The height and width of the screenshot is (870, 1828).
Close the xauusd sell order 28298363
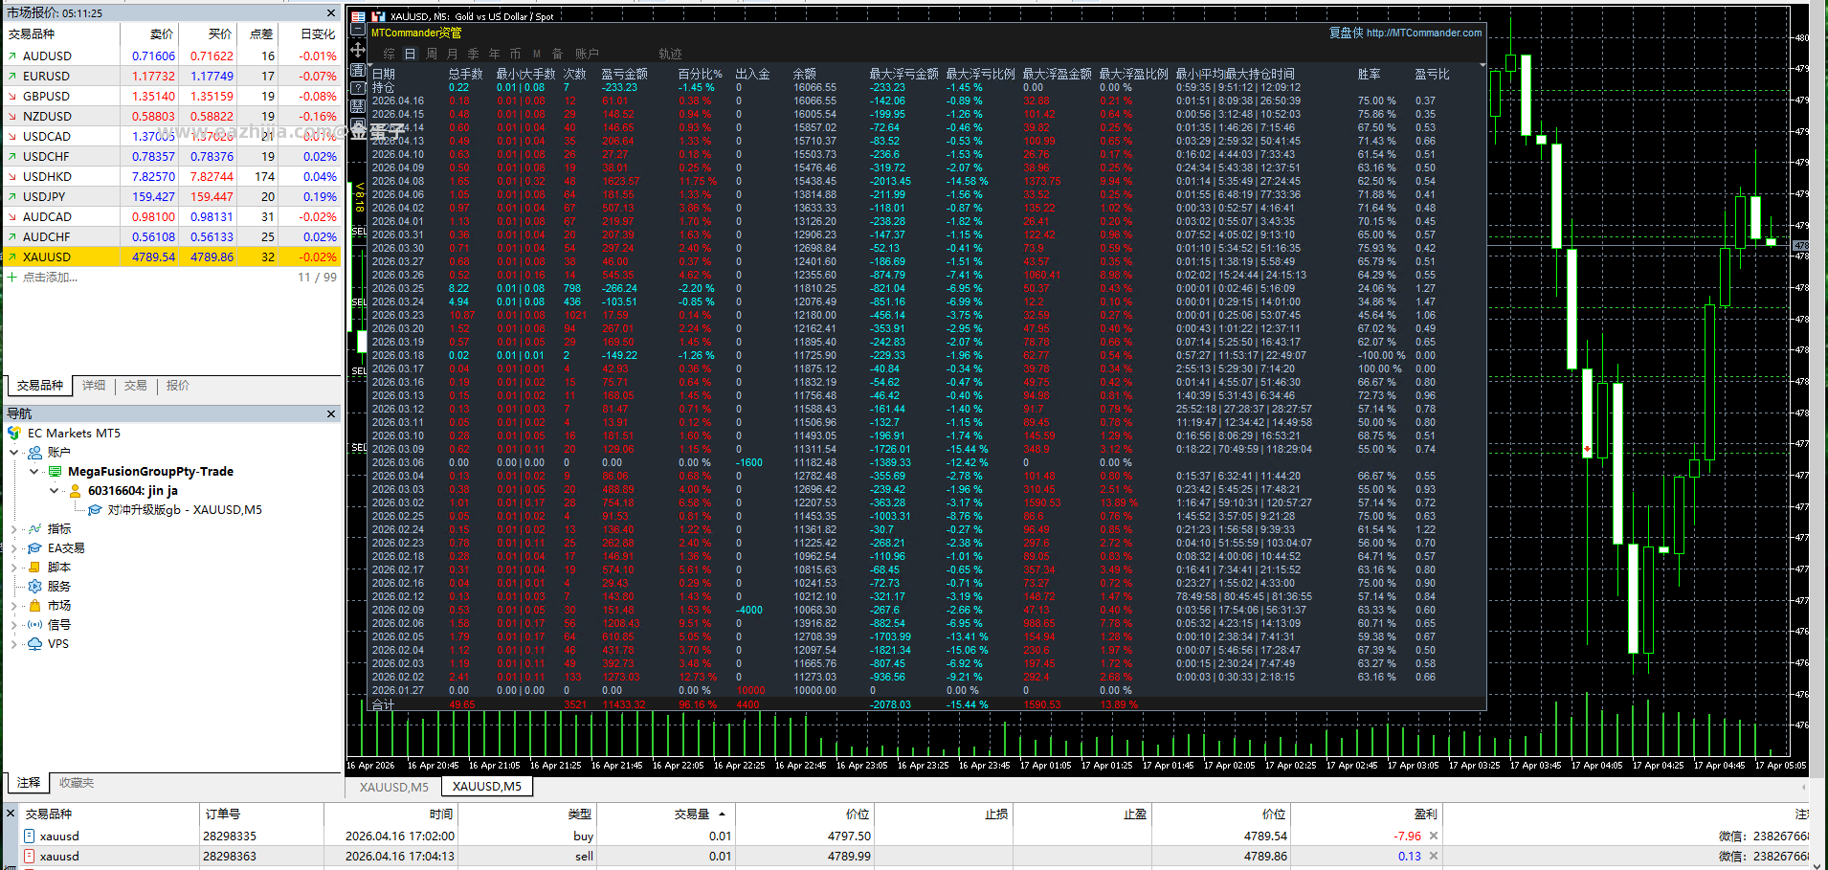click(1434, 857)
